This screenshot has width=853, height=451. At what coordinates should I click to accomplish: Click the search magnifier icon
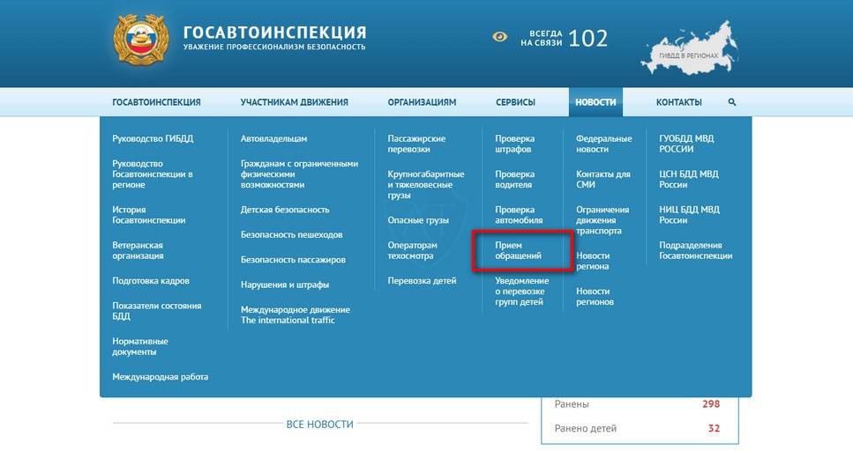pos(731,102)
